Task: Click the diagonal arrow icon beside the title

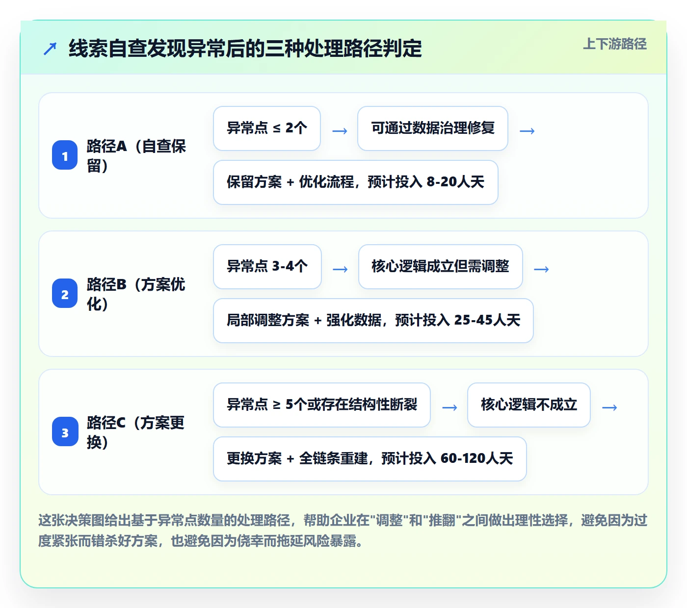Action: pos(50,49)
